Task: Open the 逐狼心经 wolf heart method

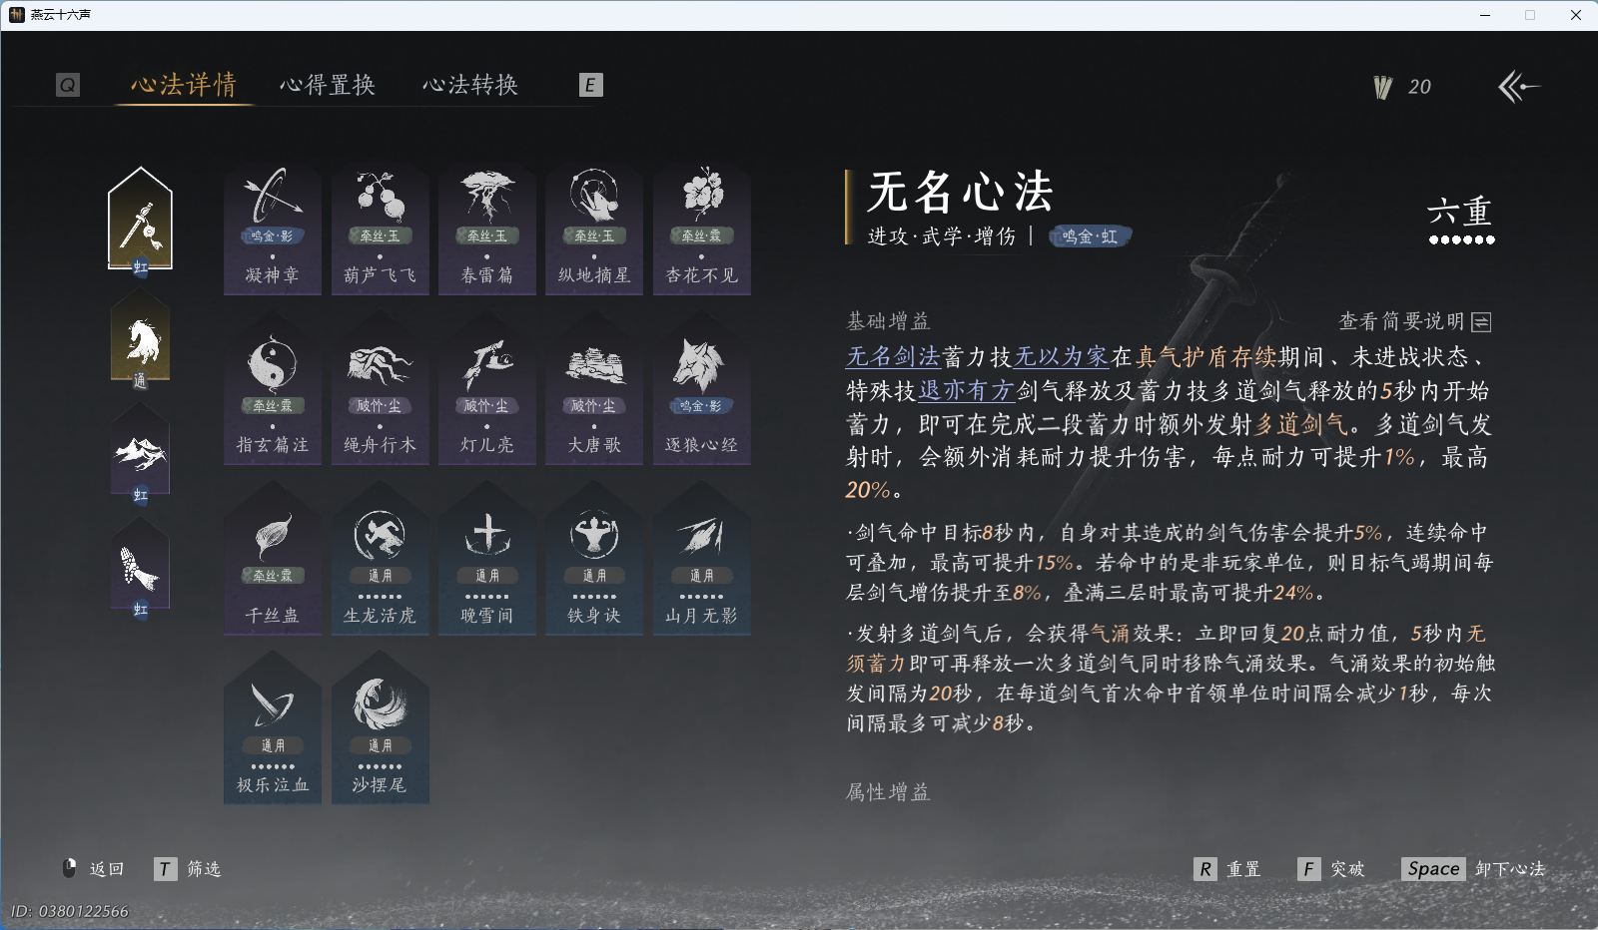Action: click(702, 399)
